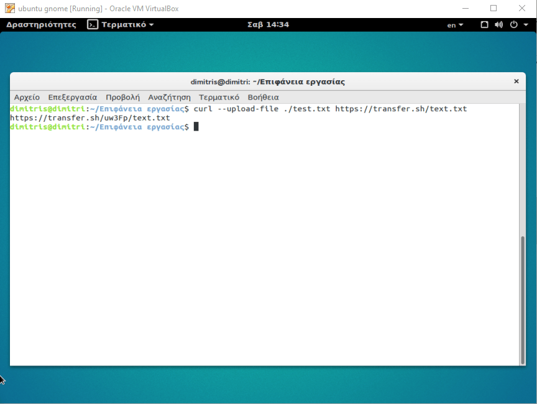This screenshot has width=537, height=404.
Task: Open the Προβολή menu
Action: click(x=122, y=98)
